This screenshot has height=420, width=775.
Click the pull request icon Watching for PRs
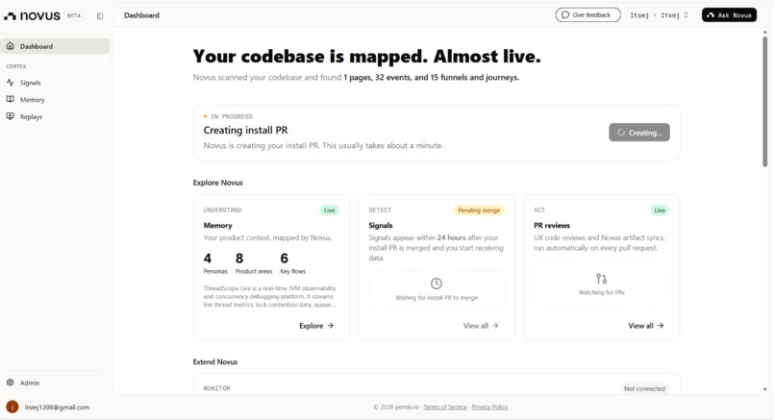(601, 279)
